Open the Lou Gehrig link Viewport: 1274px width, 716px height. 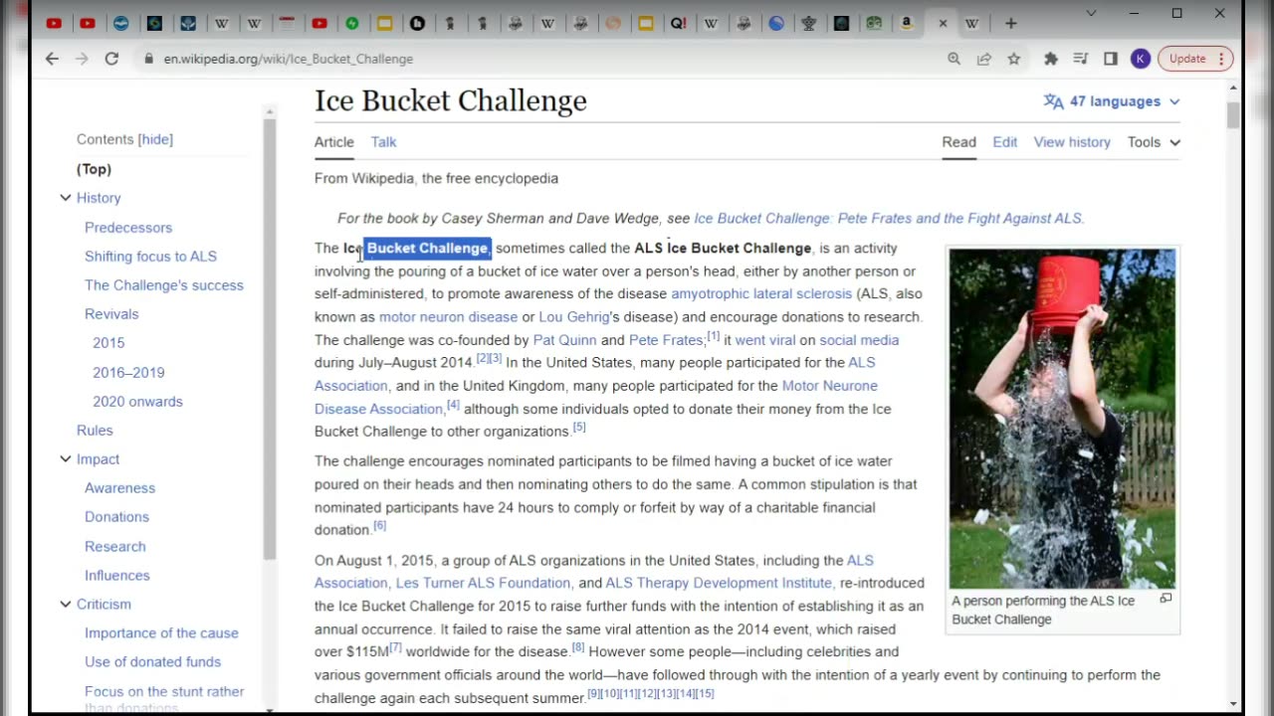coord(573,317)
